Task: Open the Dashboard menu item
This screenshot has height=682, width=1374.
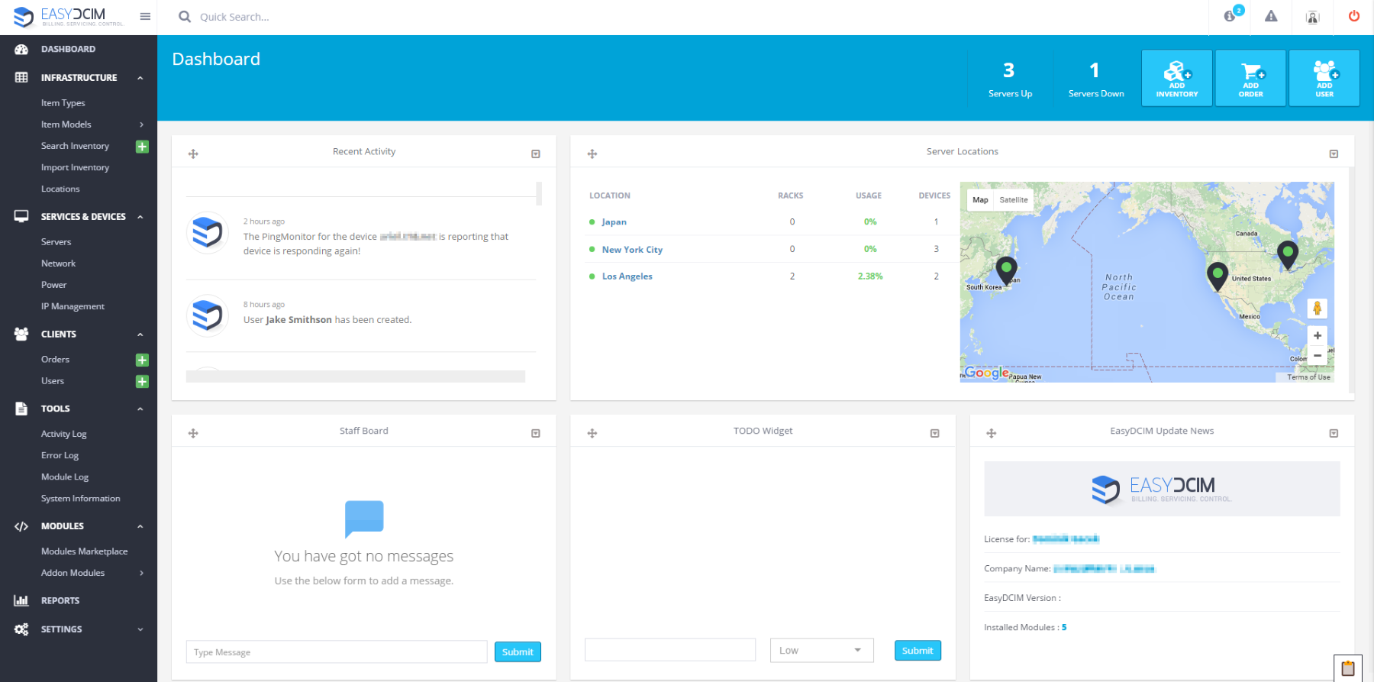Action: click(68, 49)
